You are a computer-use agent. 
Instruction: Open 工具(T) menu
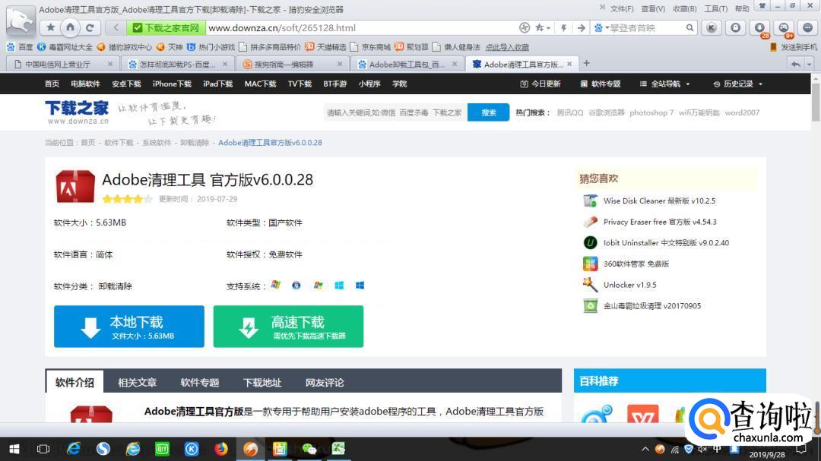coord(716,9)
